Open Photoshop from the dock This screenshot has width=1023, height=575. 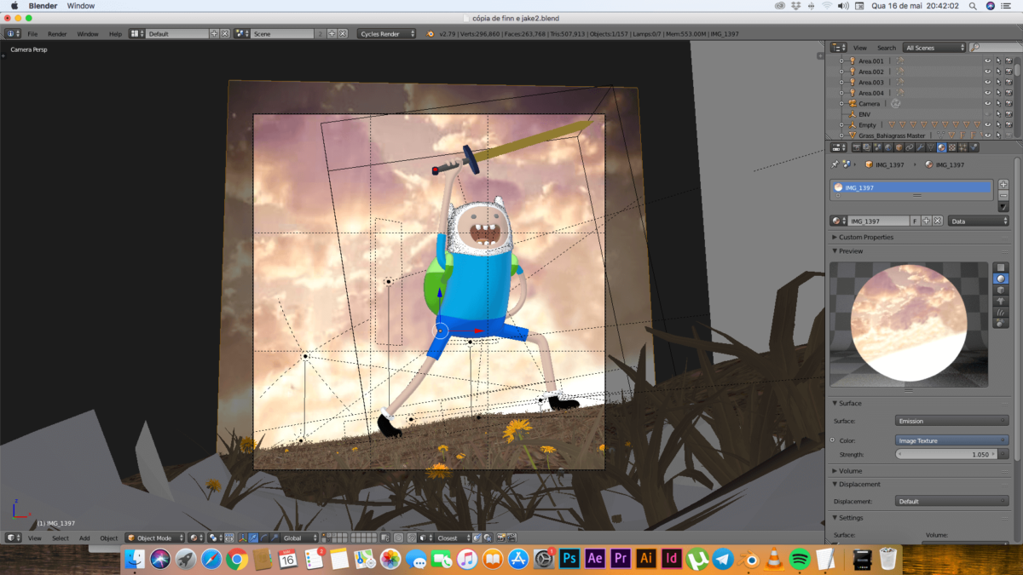click(570, 559)
